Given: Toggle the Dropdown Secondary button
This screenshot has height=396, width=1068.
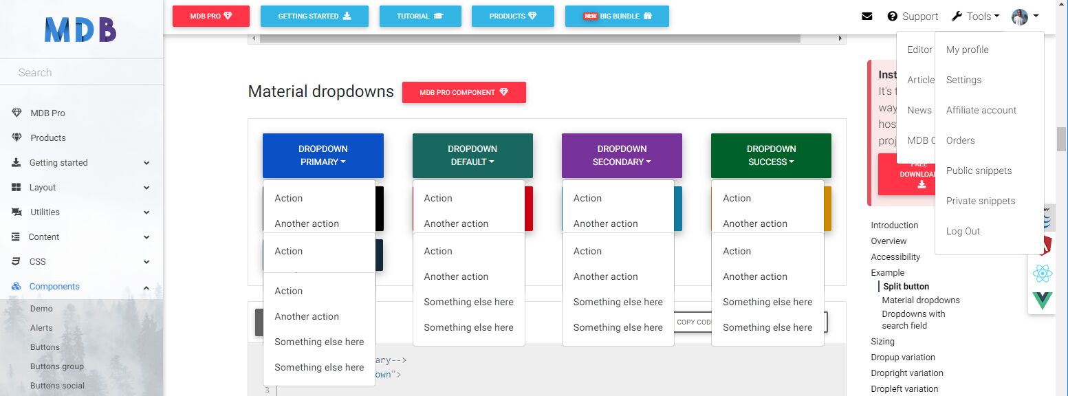Looking at the screenshot, I should [622, 155].
